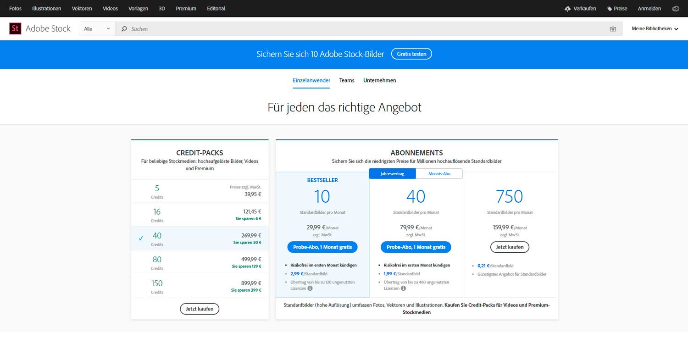Open Verkaufen with the cloud upload icon
The height and width of the screenshot is (338, 688).
tap(580, 9)
